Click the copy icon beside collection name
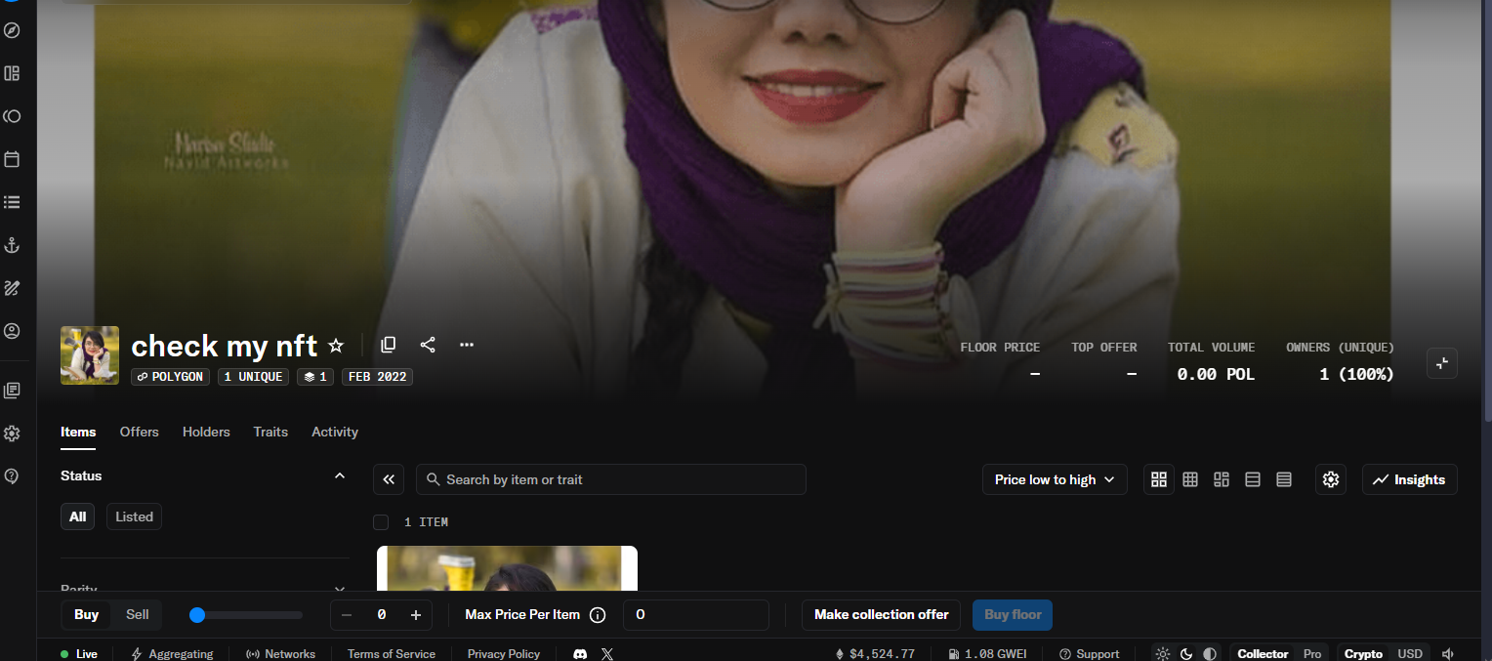 388,345
